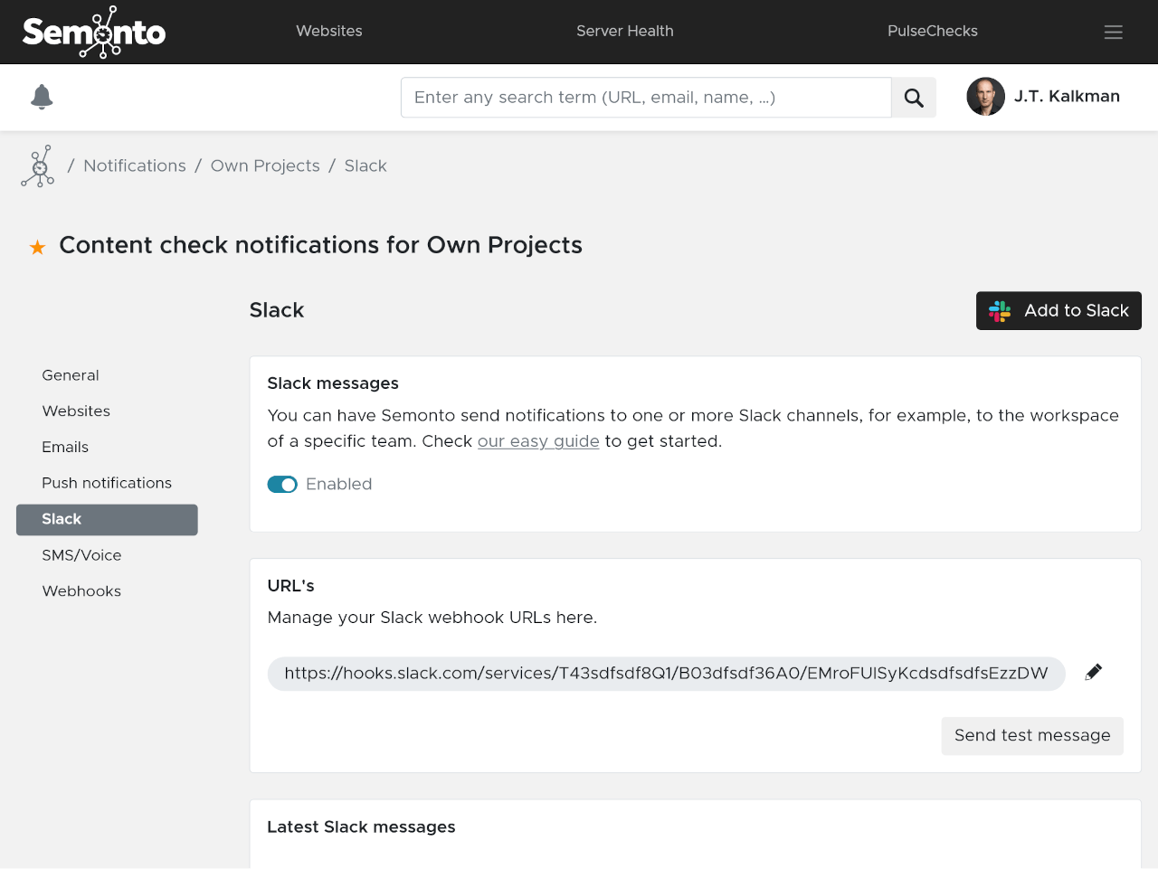Viewport: 1158px width, 869px height.
Task: Open PulseChecks in the top navigation
Action: pos(933,31)
